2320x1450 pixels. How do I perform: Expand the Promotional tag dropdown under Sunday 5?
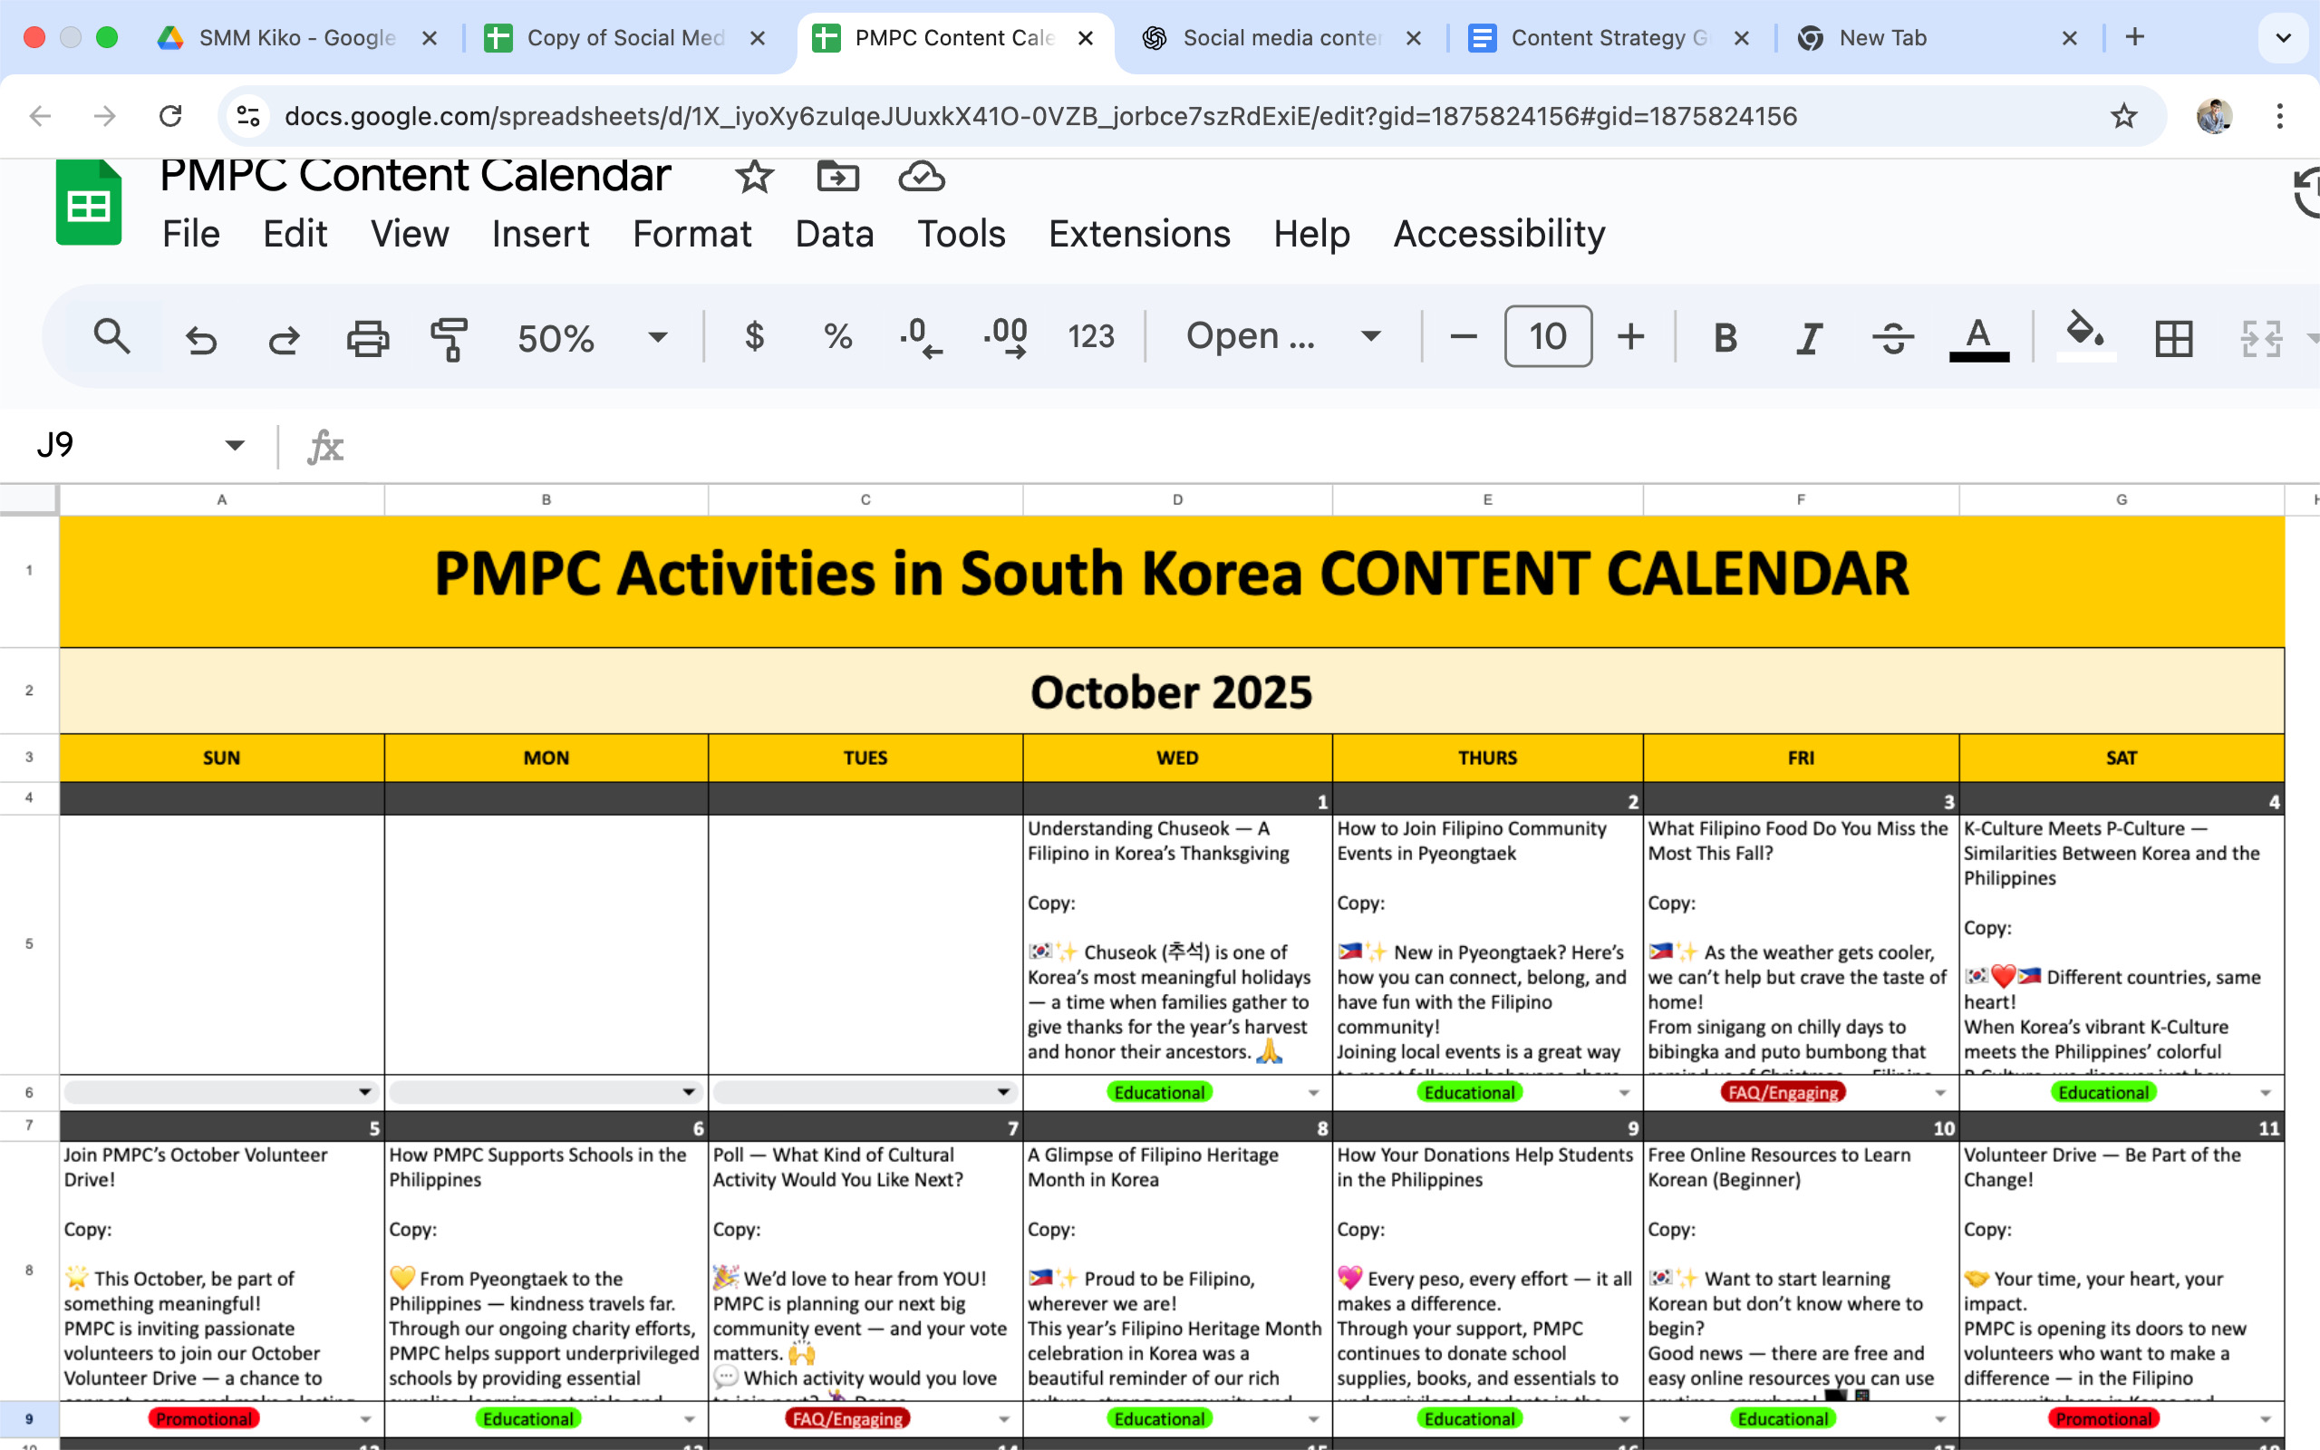pos(365,1418)
